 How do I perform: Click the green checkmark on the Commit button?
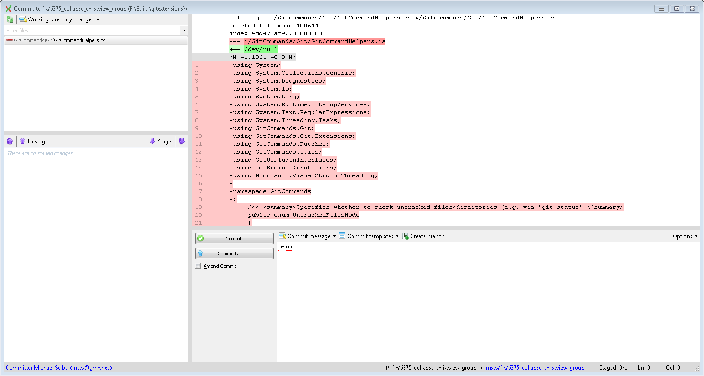202,238
